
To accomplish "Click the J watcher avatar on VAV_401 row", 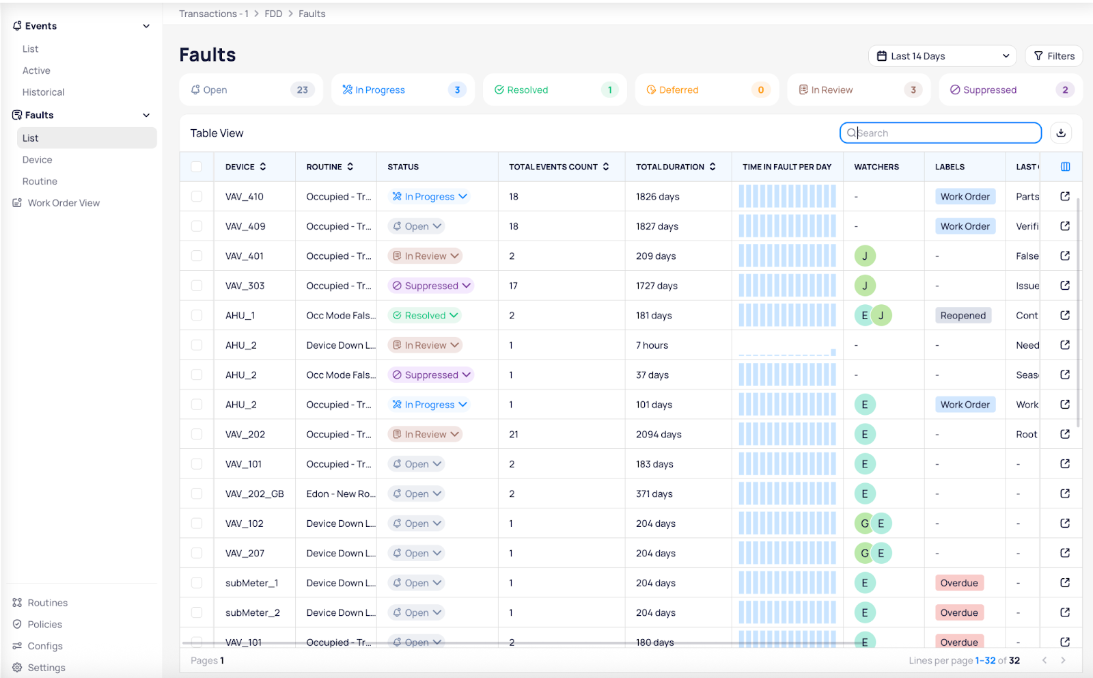I will 865,256.
